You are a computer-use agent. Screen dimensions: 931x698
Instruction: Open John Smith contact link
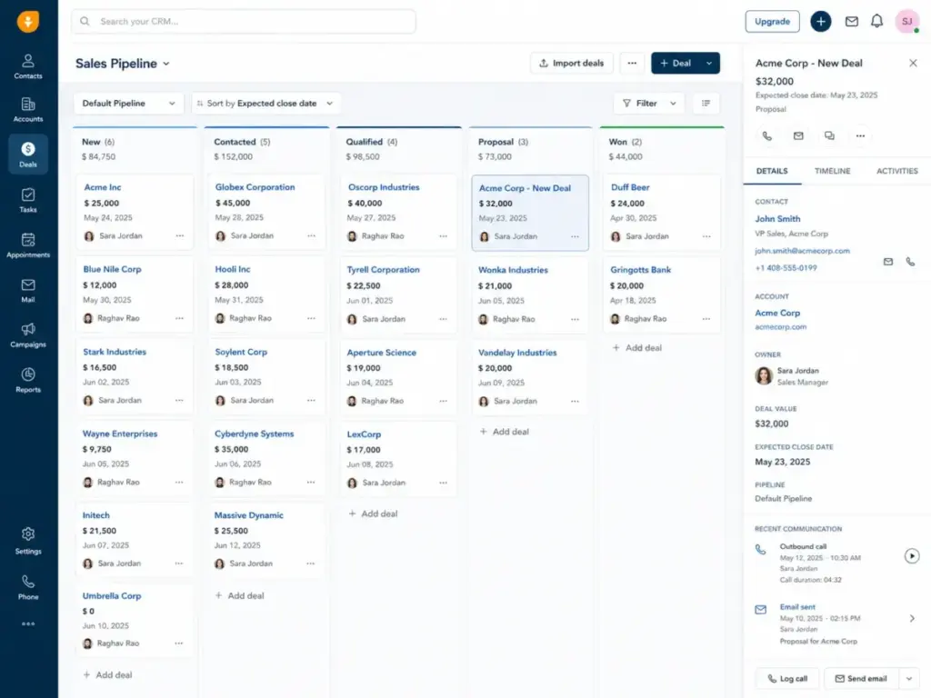(777, 218)
